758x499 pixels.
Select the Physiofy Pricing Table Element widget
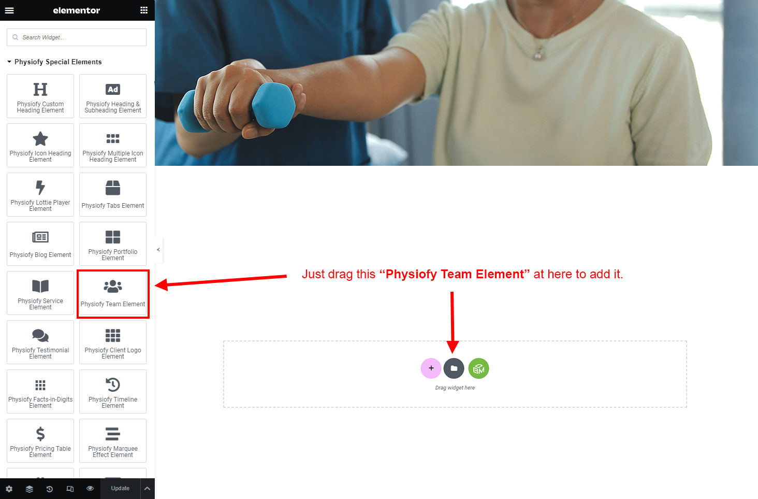point(40,441)
